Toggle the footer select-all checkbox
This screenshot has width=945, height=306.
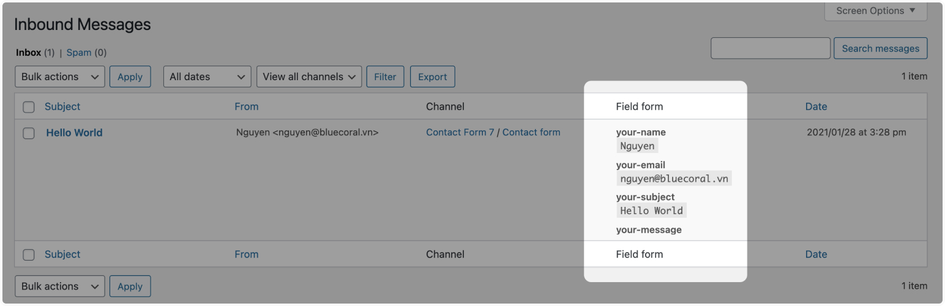[x=29, y=255]
